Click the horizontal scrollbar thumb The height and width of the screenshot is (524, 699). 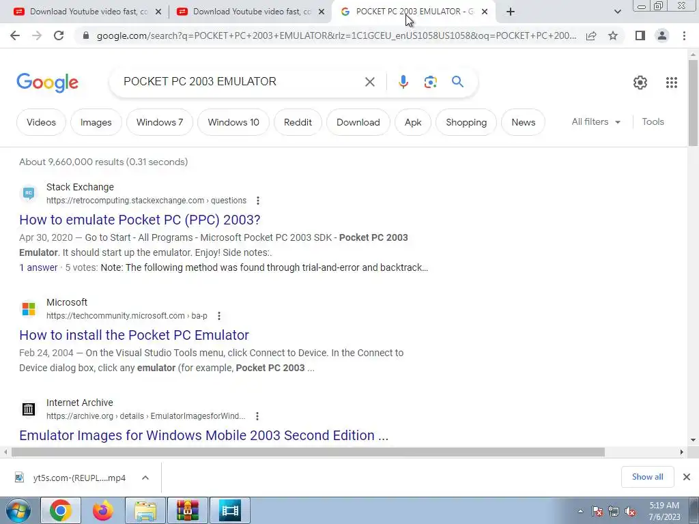[308, 452]
